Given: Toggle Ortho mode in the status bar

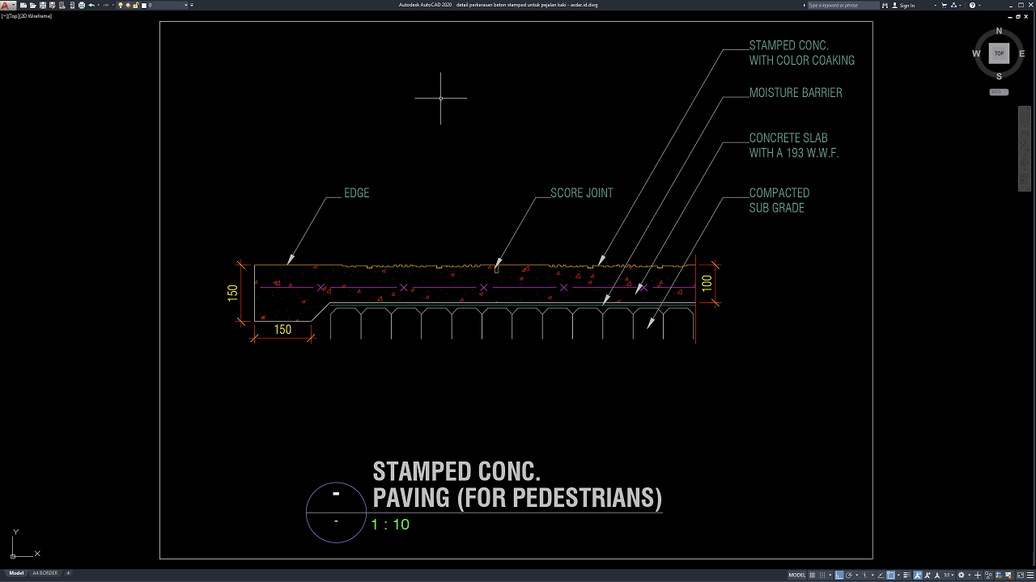Looking at the screenshot, I should pos(839,575).
